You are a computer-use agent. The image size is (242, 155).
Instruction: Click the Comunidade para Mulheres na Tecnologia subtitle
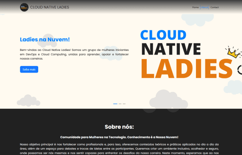tap(119, 137)
